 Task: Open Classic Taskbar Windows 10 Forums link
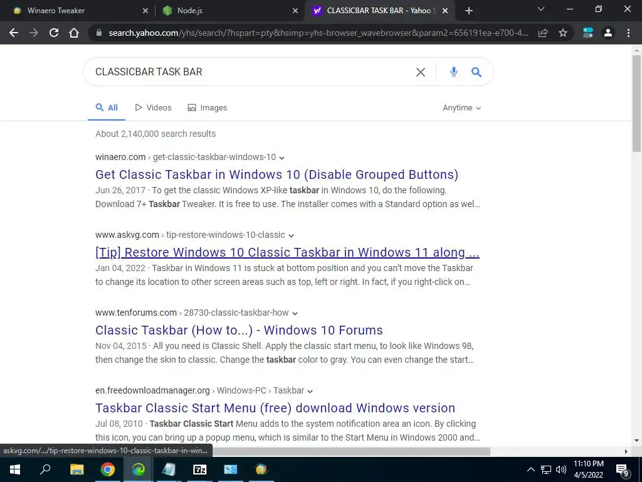pyautogui.click(x=239, y=330)
